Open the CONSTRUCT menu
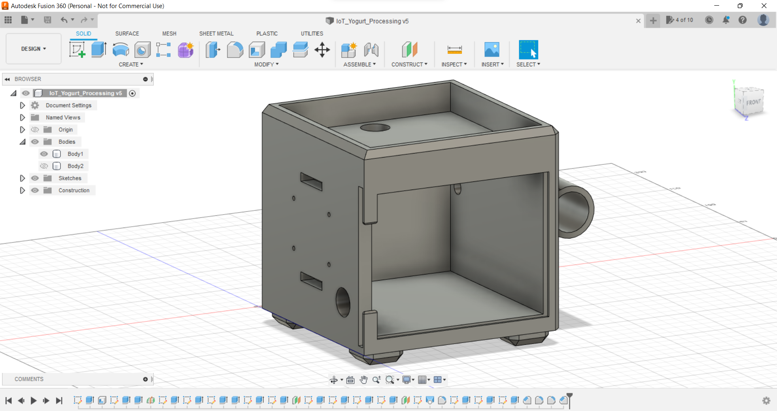 [409, 64]
